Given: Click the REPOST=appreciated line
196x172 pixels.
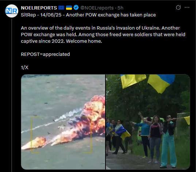Looking at the screenshot, I should coord(45,54).
